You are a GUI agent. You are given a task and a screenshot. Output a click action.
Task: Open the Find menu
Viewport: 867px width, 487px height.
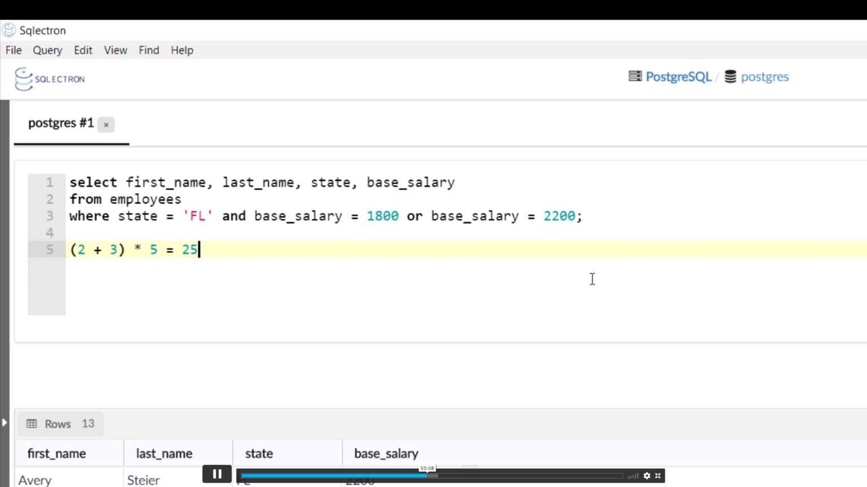[149, 50]
